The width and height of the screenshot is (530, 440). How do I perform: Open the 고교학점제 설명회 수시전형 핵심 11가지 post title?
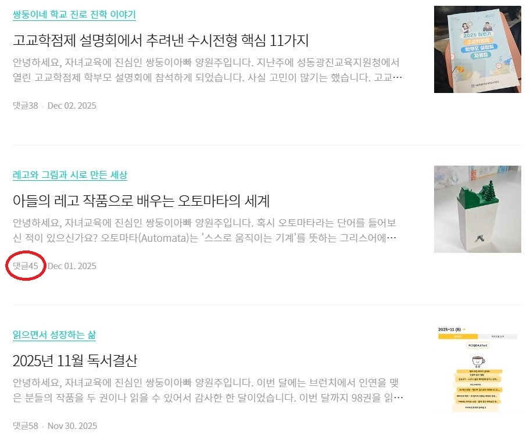pos(160,40)
